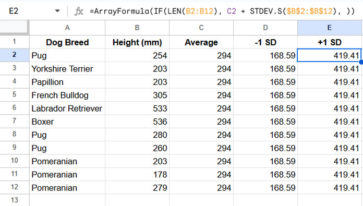Click selected cell E2 showing 419.41
Image resolution: width=363 pixels, height=206 pixels.
click(x=330, y=55)
